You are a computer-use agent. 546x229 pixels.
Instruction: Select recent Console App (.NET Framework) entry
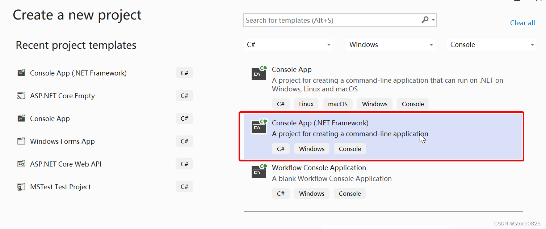pos(78,73)
